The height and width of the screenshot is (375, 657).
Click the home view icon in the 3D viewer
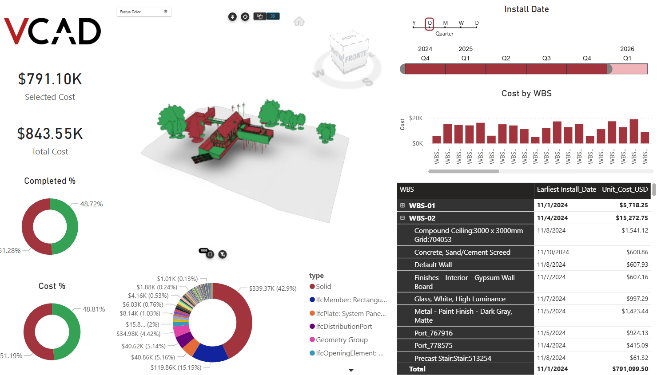pos(299,21)
